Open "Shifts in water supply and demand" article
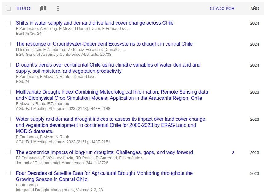This screenshot has width=266, height=194. 95,23
